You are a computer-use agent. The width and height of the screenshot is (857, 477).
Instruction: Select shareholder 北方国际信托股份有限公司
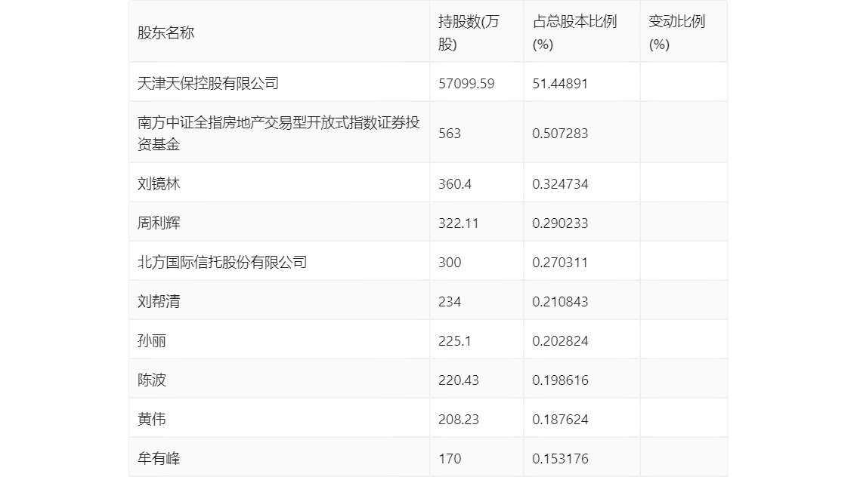222,263
